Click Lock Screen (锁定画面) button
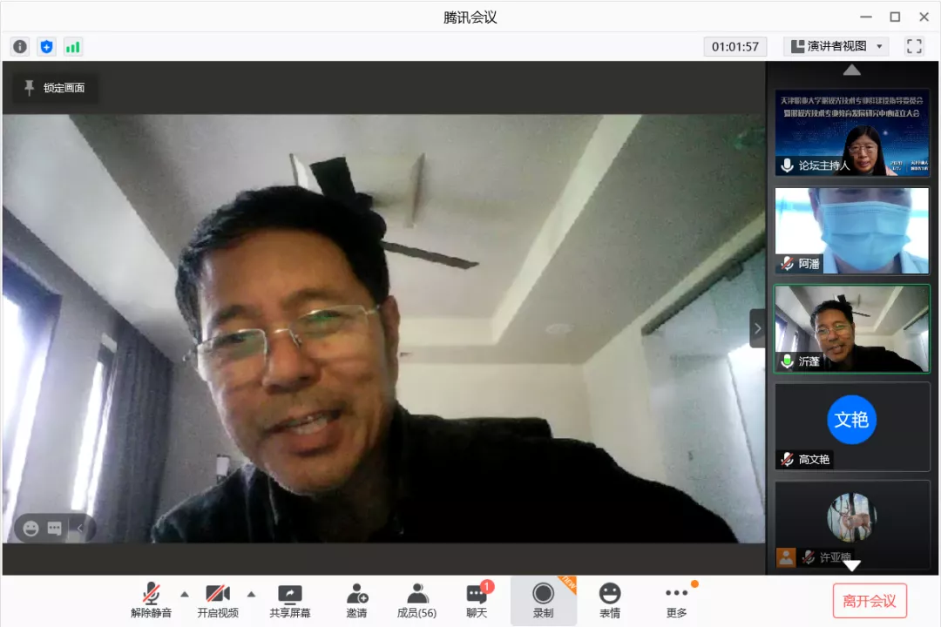Viewport: 941px width, 627px height. [x=55, y=88]
